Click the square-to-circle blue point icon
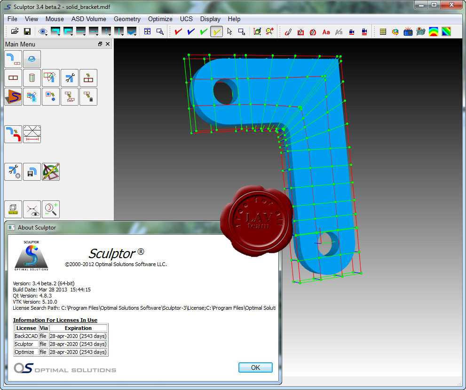 coord(51,97)
